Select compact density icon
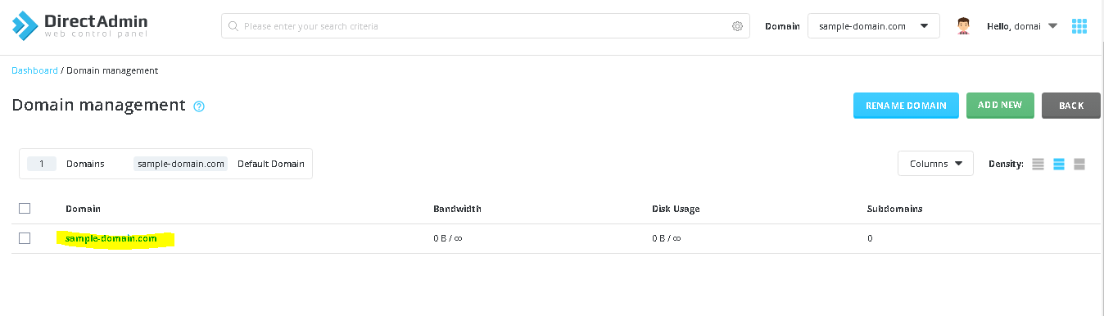This screenshot has width=1104, height=316. [x=1038, y=164]
